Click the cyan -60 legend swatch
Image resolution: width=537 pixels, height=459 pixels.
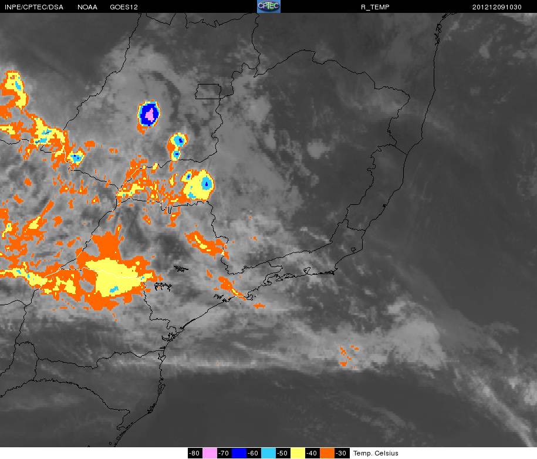coord(268,453)
